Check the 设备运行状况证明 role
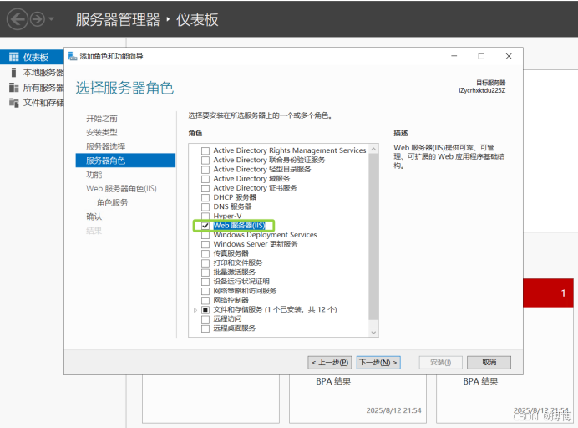Image resolution: width=578 pixels, height=428 pixels. (x=205, y=282)
